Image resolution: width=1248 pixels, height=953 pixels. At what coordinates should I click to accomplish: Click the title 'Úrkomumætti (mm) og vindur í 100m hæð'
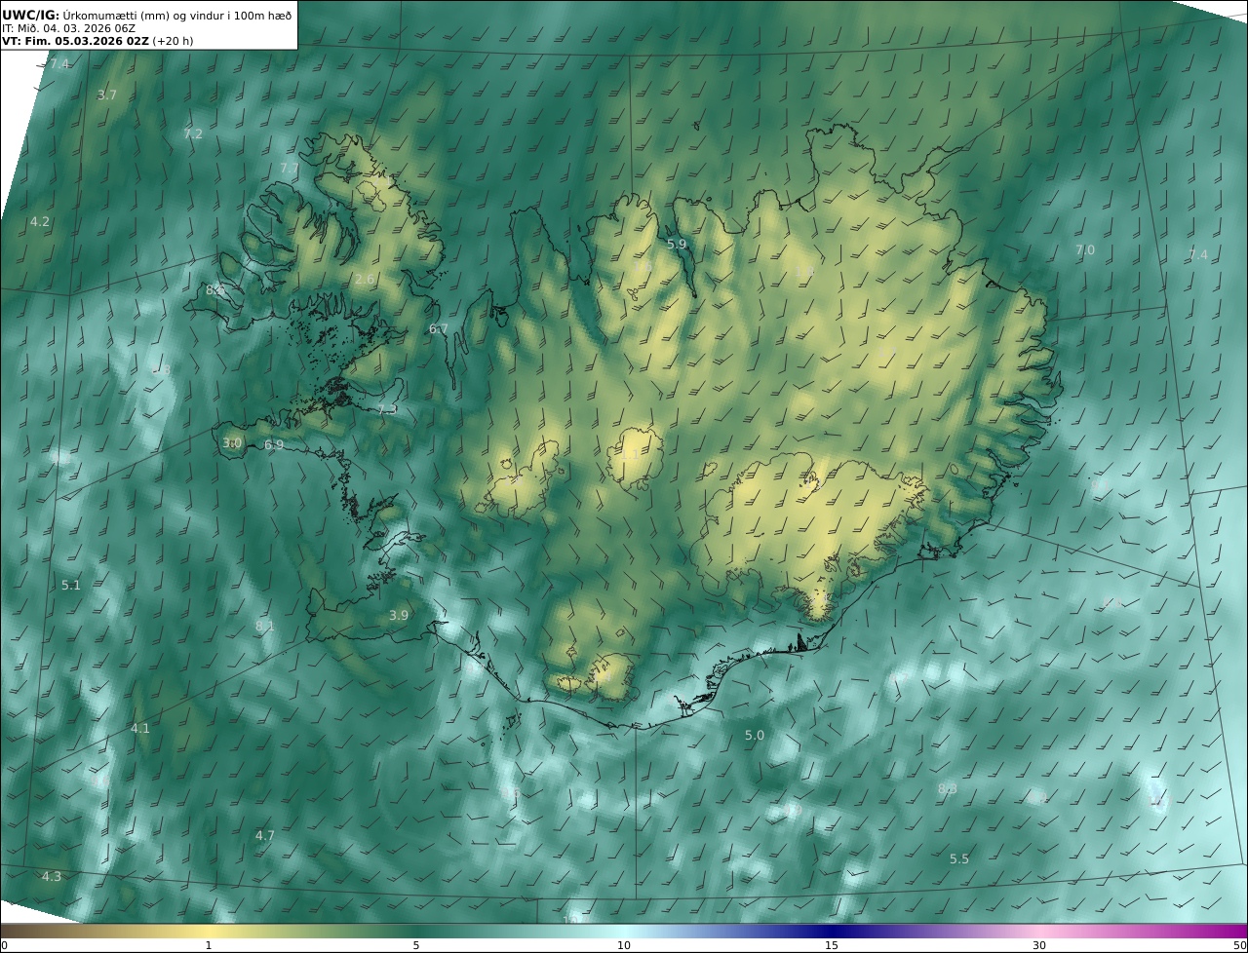(177, 15)
